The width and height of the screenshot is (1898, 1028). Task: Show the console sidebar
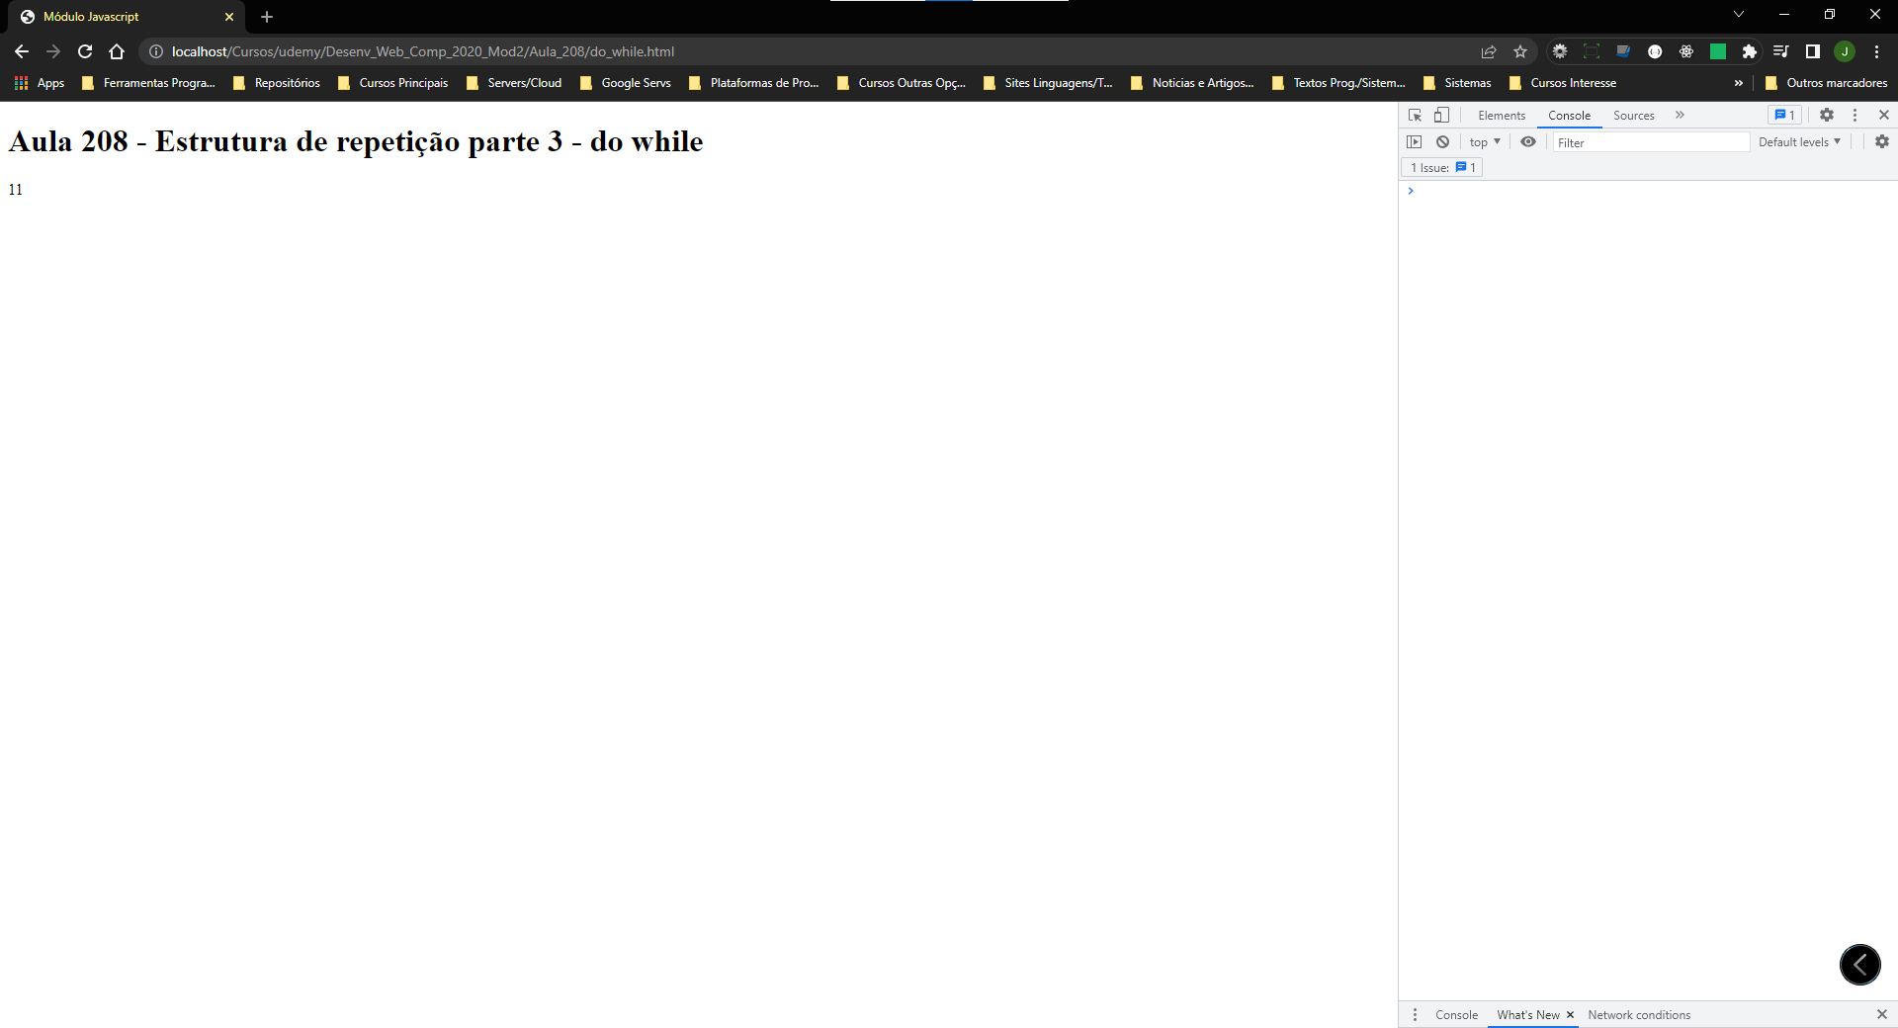1415,142
